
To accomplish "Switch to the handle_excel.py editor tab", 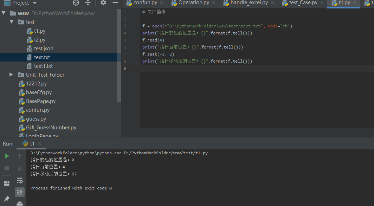I will click(249, 3).
